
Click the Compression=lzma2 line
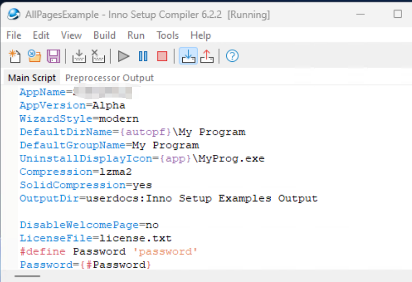[x=76, y=172]
